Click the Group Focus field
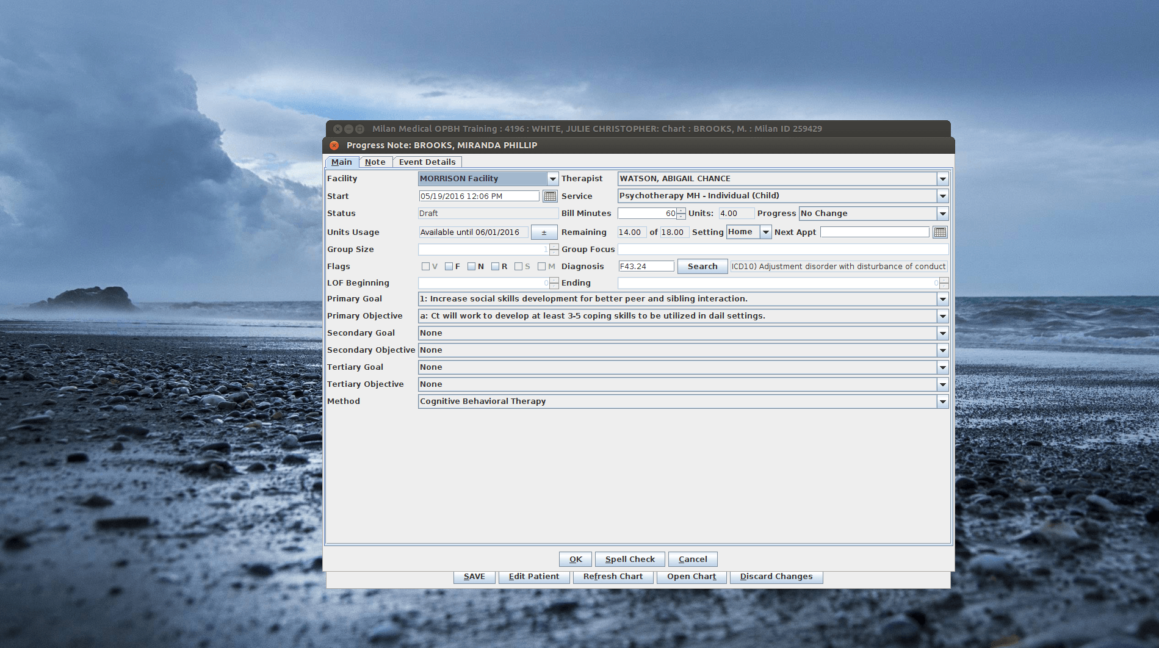 tap(783, 249)
